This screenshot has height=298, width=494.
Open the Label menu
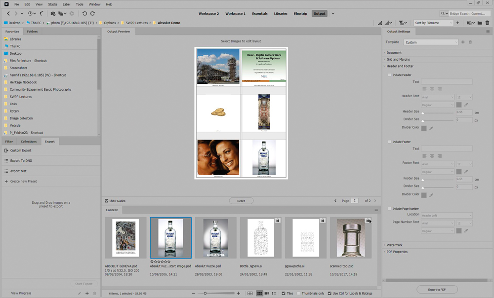pyautogui.click(x=67, y=4)
